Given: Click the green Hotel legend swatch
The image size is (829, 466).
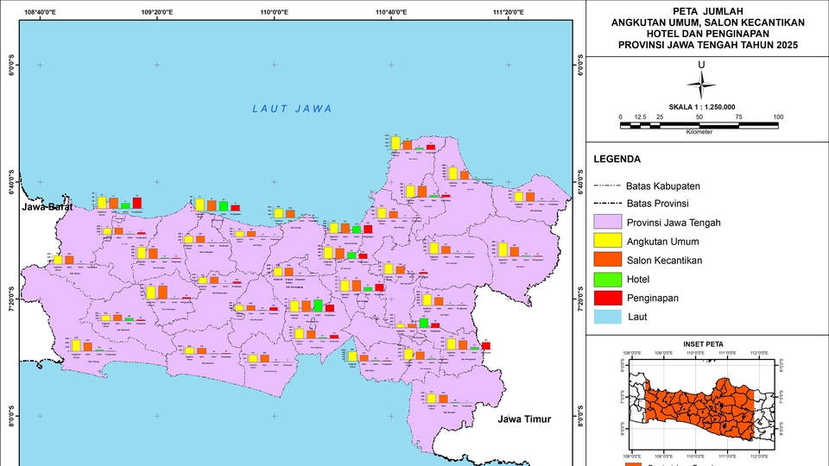Looking at the screenshot, I should pyautogui.click(x=608, y=280).
